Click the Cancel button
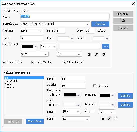The image size is (137, 132). pos(123,28)
